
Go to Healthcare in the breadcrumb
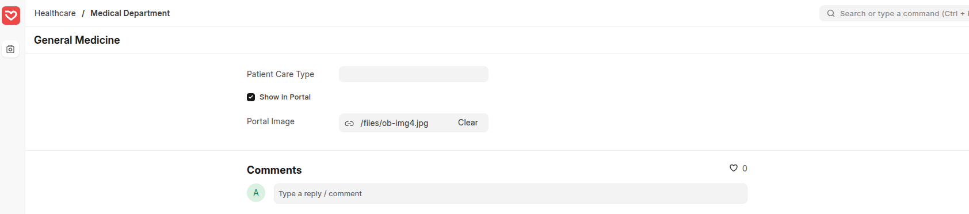[55, 13]
